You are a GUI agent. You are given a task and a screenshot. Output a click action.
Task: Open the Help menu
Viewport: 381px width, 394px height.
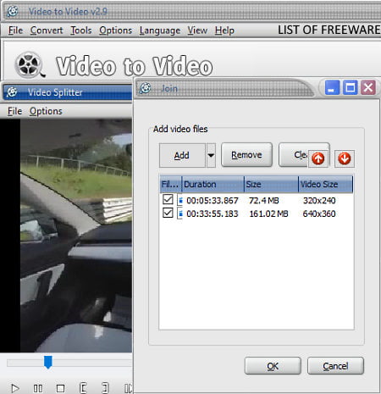click(224, 31)
